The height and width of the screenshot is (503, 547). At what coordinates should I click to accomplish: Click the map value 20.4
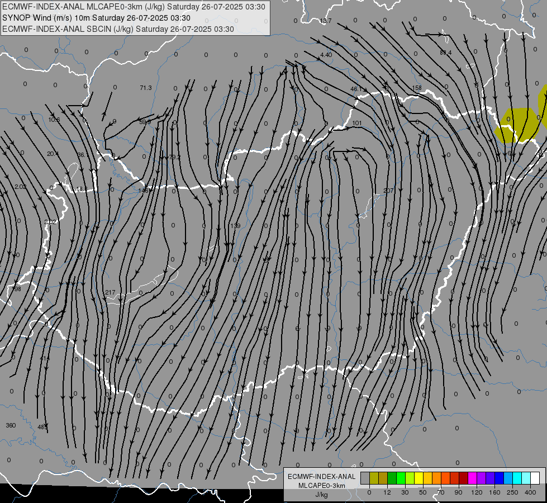tap(53, 154)
